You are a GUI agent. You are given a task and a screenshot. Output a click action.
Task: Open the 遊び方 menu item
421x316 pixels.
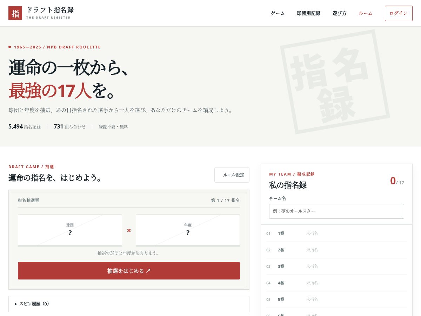(x=340, y=13)
